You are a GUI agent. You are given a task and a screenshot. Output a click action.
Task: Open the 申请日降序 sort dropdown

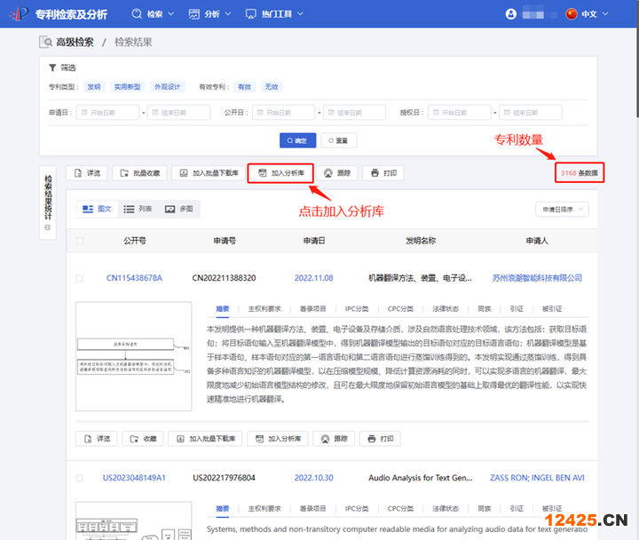[x=562, y=210]
